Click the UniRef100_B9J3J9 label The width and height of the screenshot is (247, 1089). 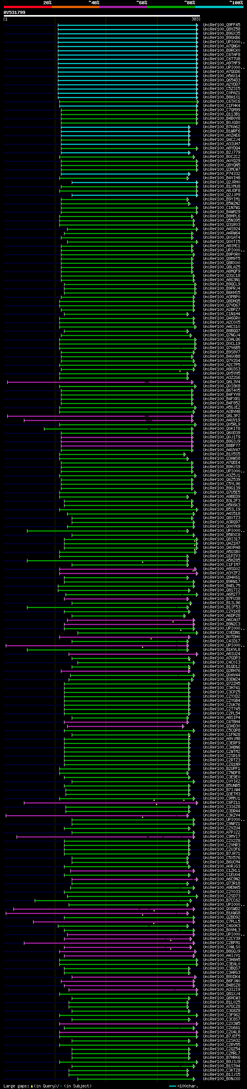tap(222, 1062)
